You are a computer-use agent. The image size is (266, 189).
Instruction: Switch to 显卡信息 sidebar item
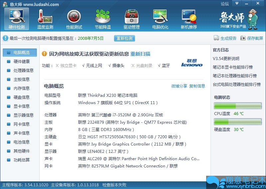[21, 106]
